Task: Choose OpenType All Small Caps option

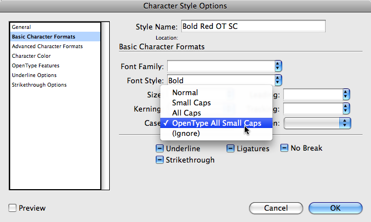Action: point(216,123)
